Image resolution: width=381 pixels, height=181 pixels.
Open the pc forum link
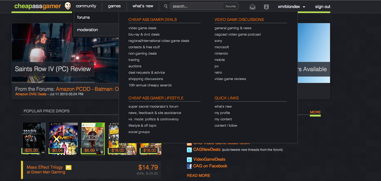(x=216, y=66)
